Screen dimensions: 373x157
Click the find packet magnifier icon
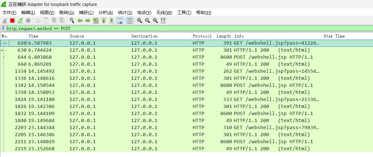tap(72, 21)
